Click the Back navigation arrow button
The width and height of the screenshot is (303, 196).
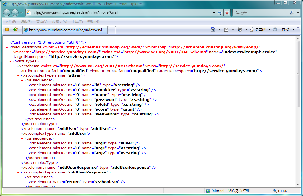pyautogui.click(x=7, y=13)
